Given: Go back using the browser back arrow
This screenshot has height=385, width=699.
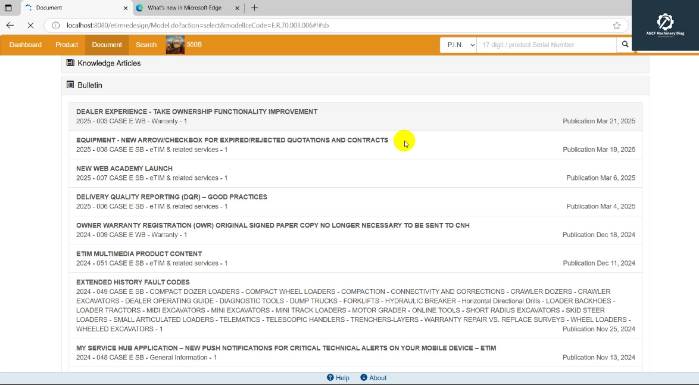Looking at the screenshot, I should point(10,26).
